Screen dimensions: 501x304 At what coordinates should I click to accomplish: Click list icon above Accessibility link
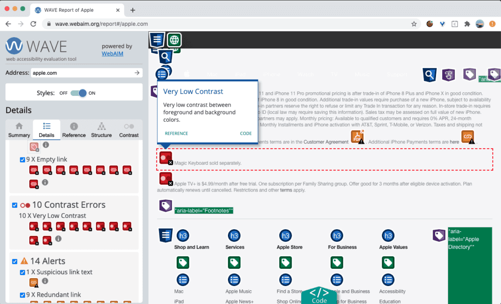(x=388, y=280)
